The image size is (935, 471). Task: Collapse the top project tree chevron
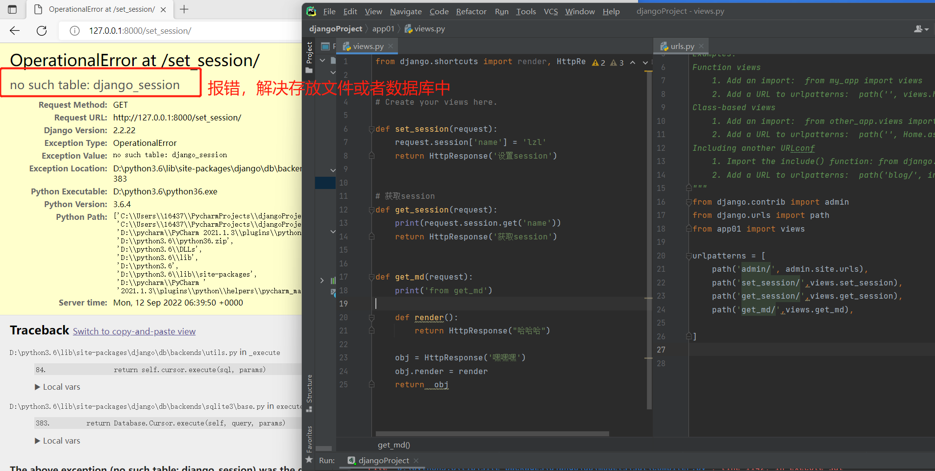pos(322,61)
